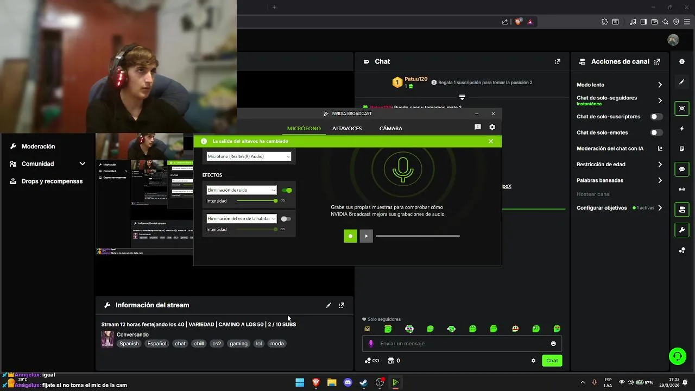The image size is (695, 391).
Task: Open Brave browser extensions puzzle icon
Action: click(x=604, y=22)
